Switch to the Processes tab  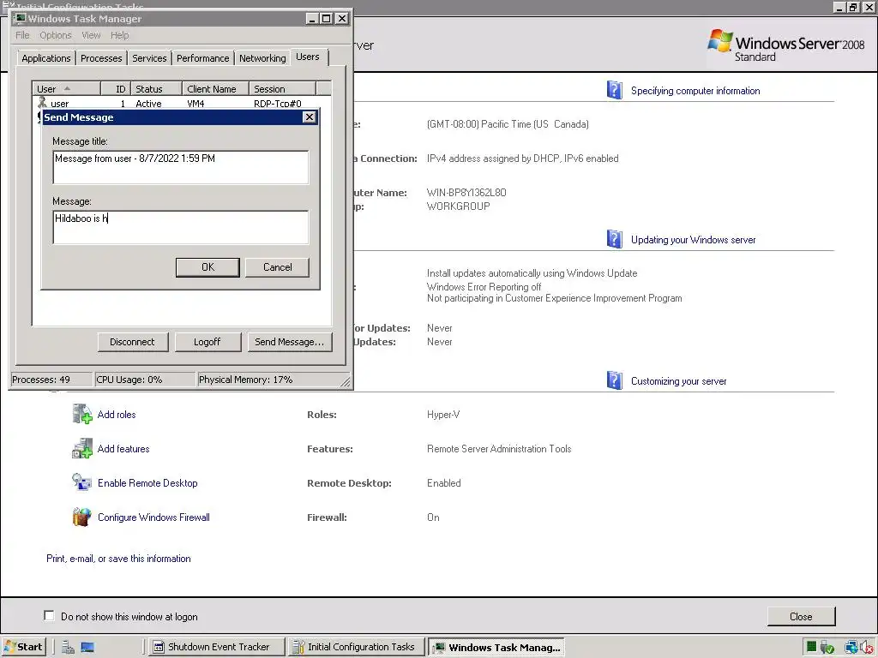pos(101,58)
